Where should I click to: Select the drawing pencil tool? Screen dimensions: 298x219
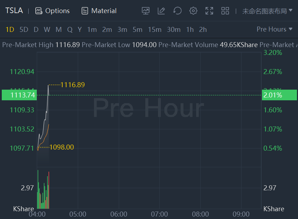(x=161, y=11)
